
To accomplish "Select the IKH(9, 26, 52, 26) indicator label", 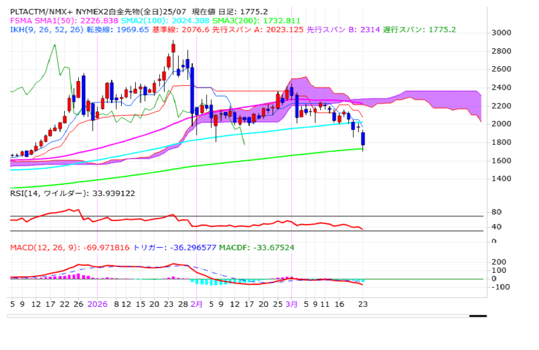I will coord(46,29).
